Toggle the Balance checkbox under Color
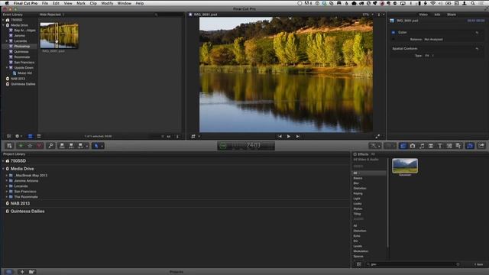Viewport: 489px width, 275px height. click(x=393, y=39)
